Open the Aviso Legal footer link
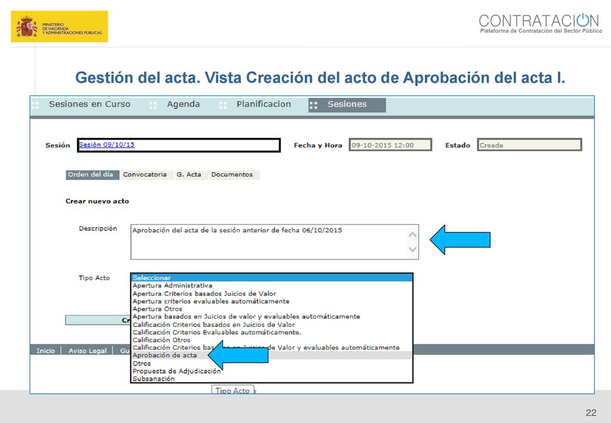Image resolution: width=611 pixels, height=423 pixels. pyautogui.click(x=87, y=351)
